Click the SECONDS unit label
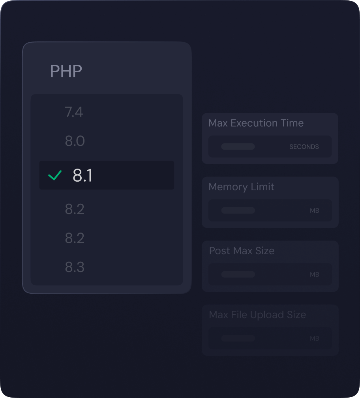Screen dimensions: 360x398 (304, 147)
